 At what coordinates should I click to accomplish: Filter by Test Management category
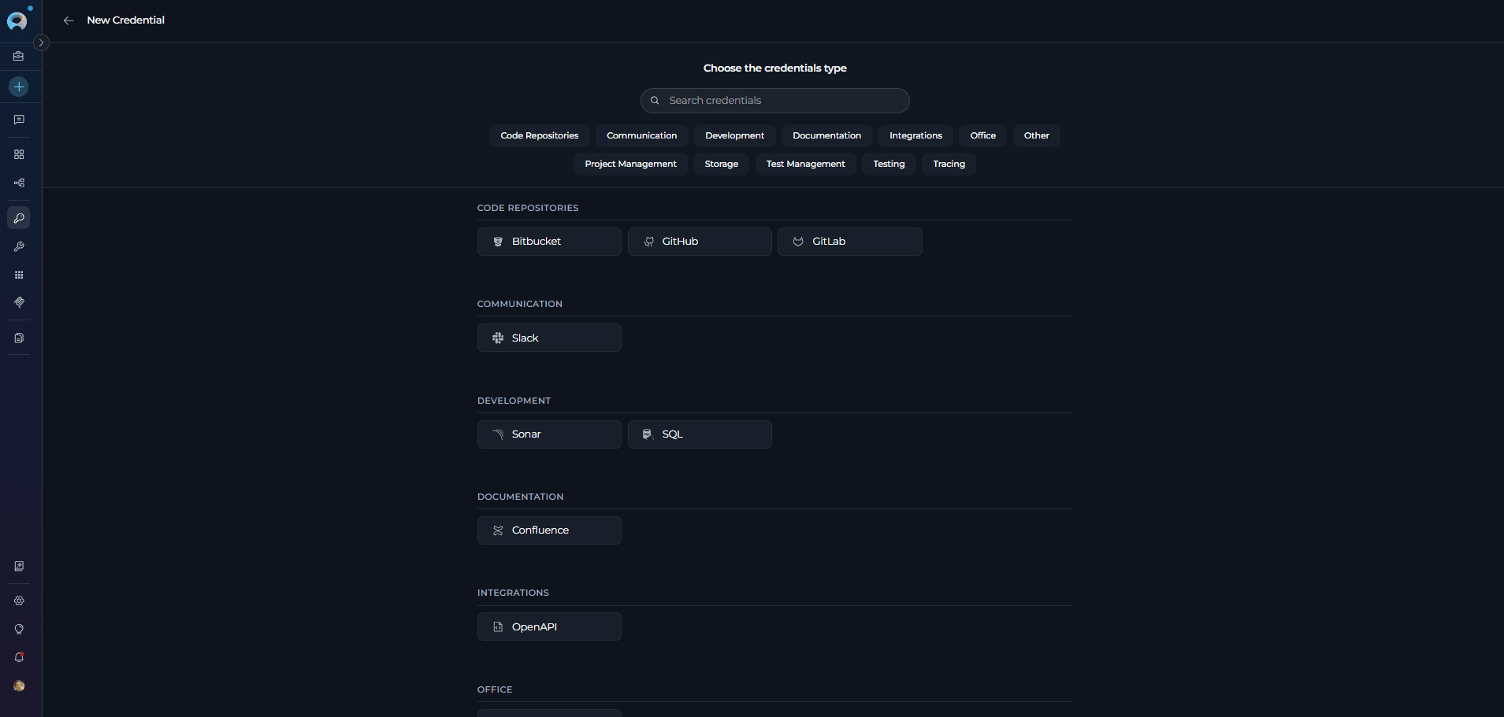point(806,164)
